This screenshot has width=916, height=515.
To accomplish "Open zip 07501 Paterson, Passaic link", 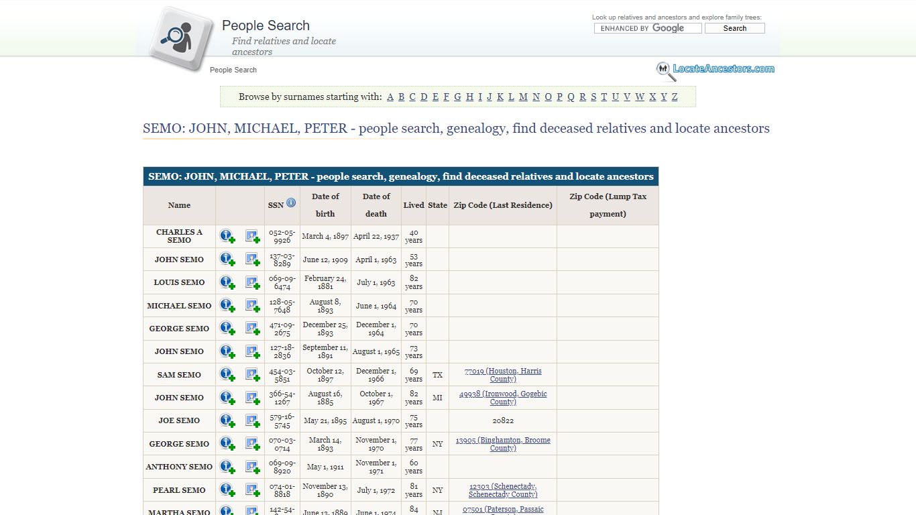I will 503,510.
